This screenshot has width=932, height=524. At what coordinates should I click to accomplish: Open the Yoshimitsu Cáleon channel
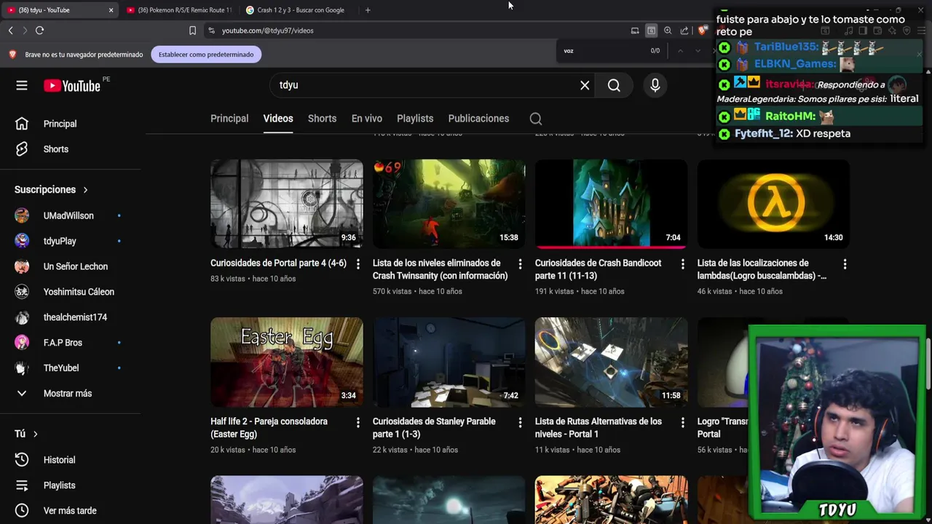(x=79, y=292)
